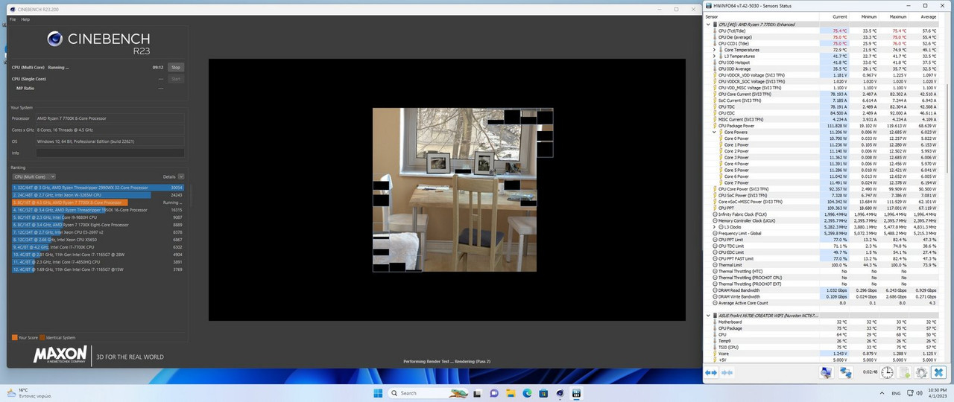Select the i7-1165G7 @ 28W ranking entry
Viewport: 954px width, 402px height.
98,255
